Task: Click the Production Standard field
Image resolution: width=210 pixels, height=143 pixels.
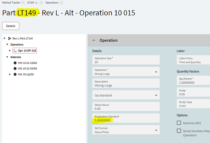Action: tap(126, 118)
